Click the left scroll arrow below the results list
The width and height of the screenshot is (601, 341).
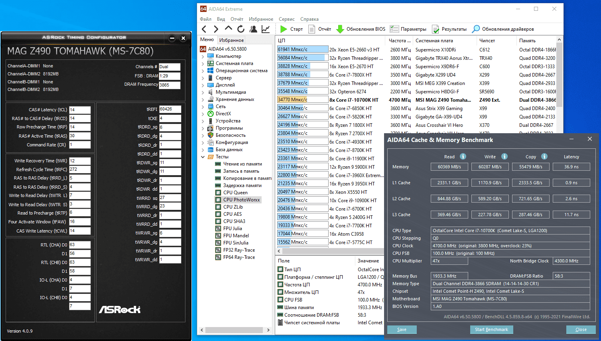pyautogui.click(x=279, y=251)
